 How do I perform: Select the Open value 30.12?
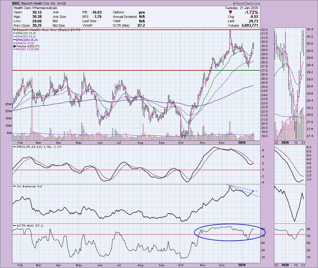[x=37, y=12]
